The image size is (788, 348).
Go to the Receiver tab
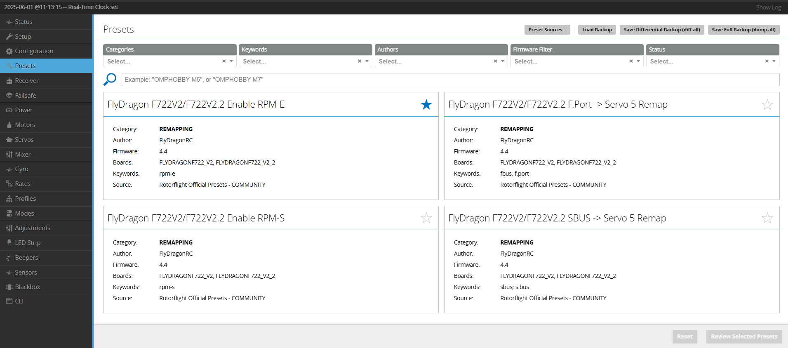46,81
